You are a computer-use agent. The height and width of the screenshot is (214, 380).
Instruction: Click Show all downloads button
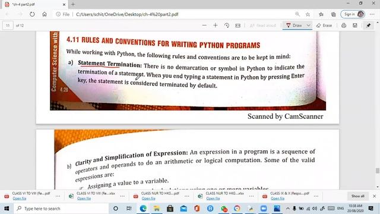(357, 196)
